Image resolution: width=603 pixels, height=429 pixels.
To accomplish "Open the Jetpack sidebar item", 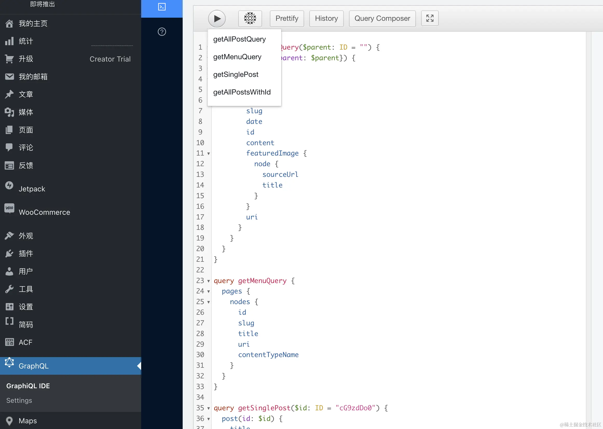I will [32, 189].
